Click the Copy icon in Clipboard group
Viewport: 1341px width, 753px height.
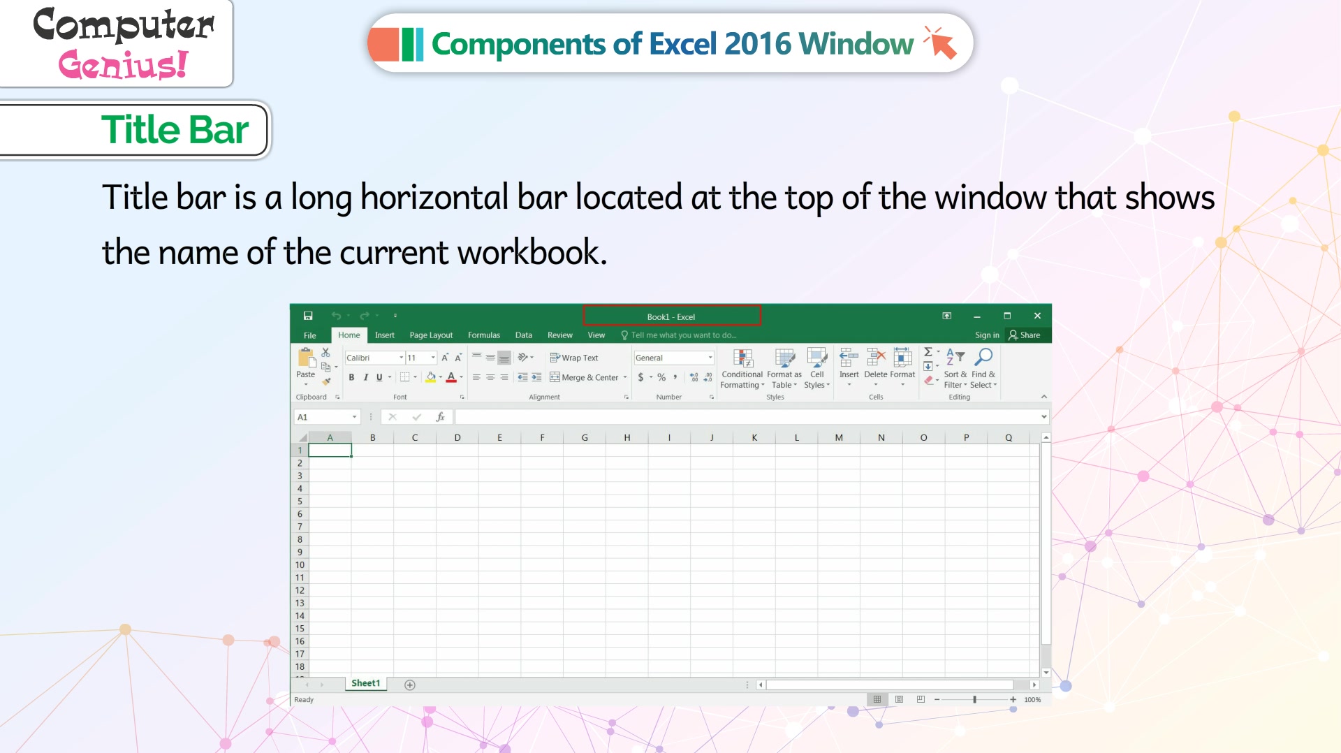point(325,367)
